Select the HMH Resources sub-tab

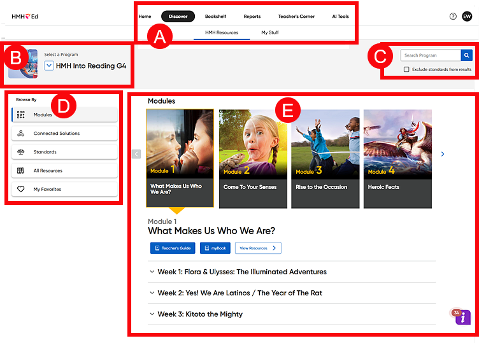[222, 32]
